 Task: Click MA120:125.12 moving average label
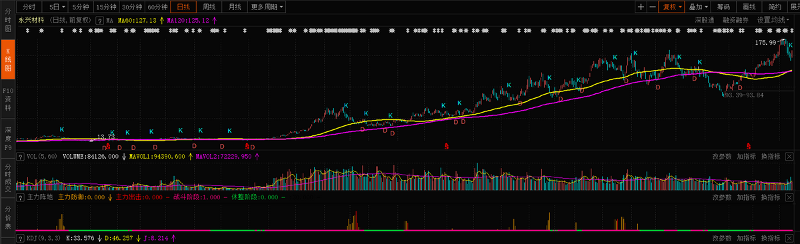point(188,21)
